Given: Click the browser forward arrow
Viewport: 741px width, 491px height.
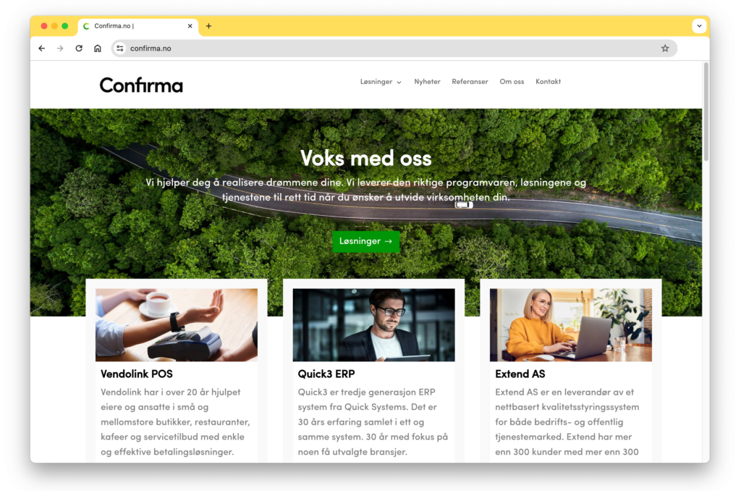Looking at the screenshot, I should 60,49.
